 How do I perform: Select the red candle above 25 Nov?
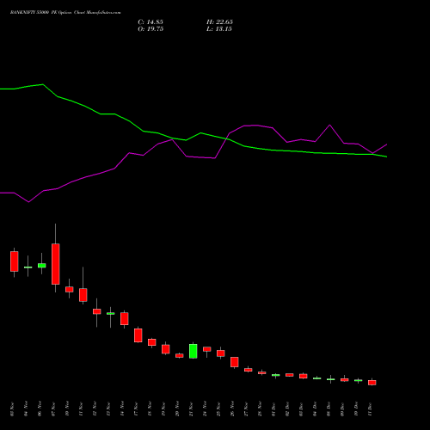click(x=221, y=353)
